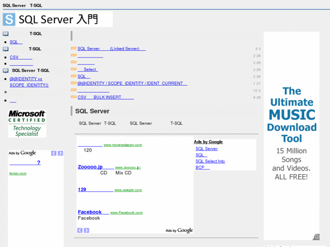
Task: Open the www.rarejob.com ad URL
Action: coord(128,190)
